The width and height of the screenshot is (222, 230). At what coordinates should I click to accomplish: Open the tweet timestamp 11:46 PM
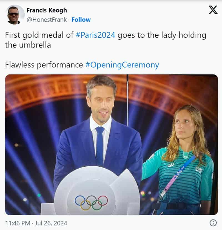point(18,223)
